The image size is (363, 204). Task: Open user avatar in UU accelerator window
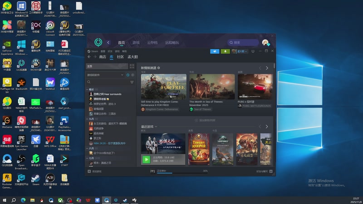pyautogui.click(x=265, y=43)
